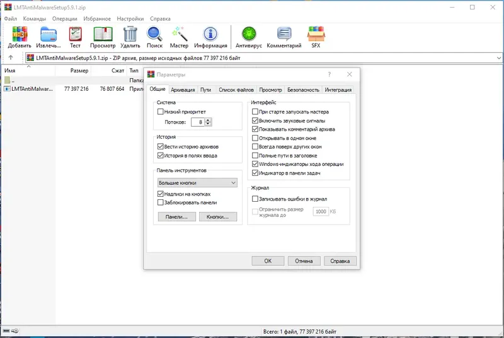Open the Интеграция tab
504x338 pixels.
338,90
